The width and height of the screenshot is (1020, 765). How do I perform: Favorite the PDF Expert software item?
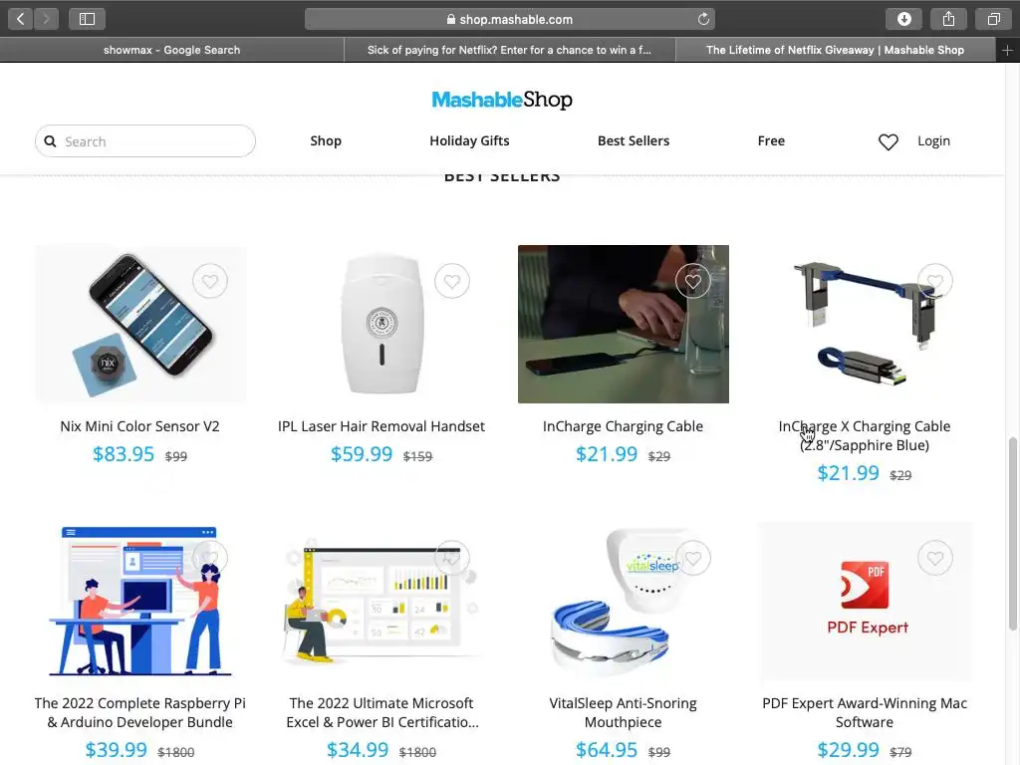click(x=935, y=558)
